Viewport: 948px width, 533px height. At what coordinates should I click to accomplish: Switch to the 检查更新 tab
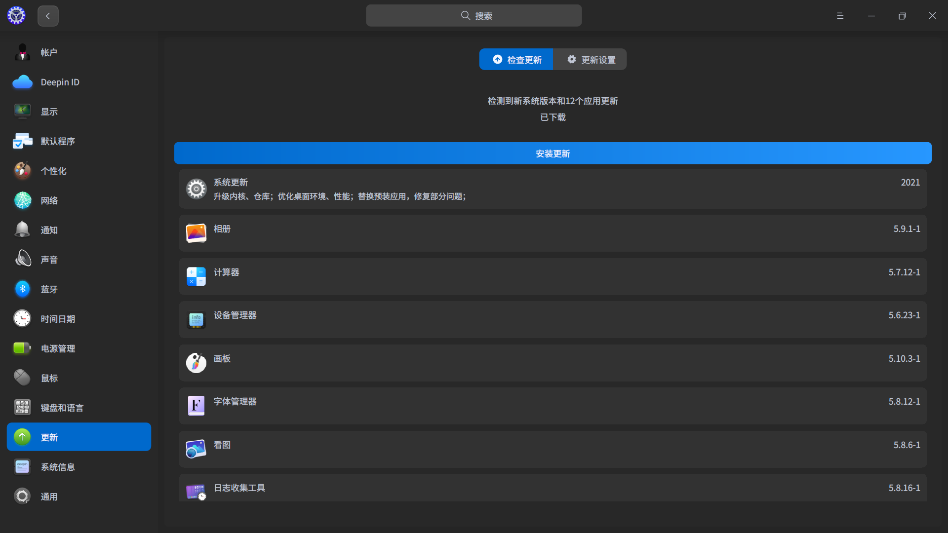coord(515,59)
